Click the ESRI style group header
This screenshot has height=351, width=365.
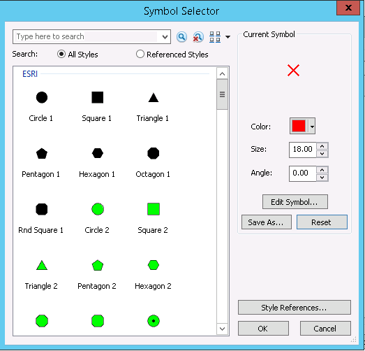30,74
